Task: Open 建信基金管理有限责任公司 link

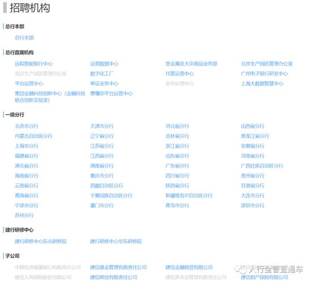Action: [118, 267]
